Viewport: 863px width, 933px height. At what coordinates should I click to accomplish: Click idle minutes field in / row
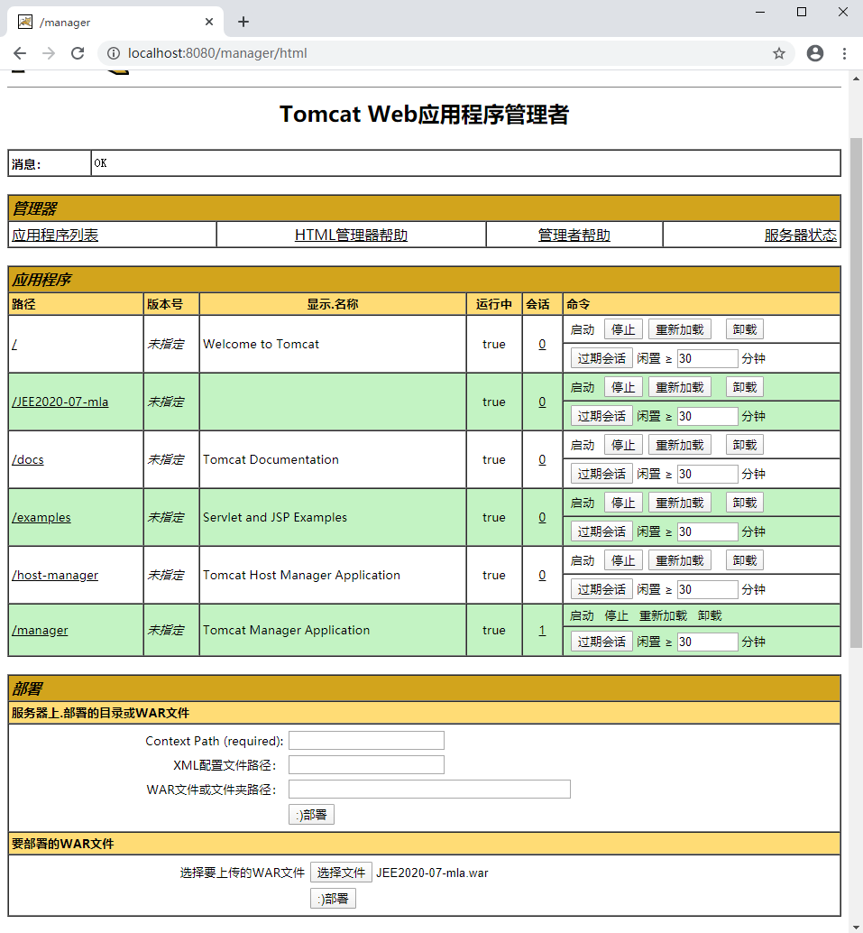[x=707, y=358]
